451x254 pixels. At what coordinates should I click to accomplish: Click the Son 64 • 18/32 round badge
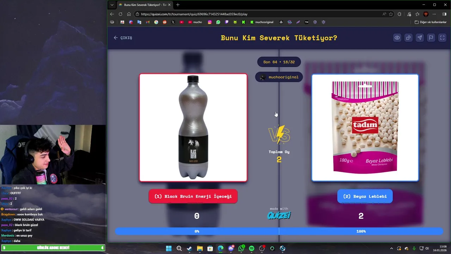coord(279,62)
